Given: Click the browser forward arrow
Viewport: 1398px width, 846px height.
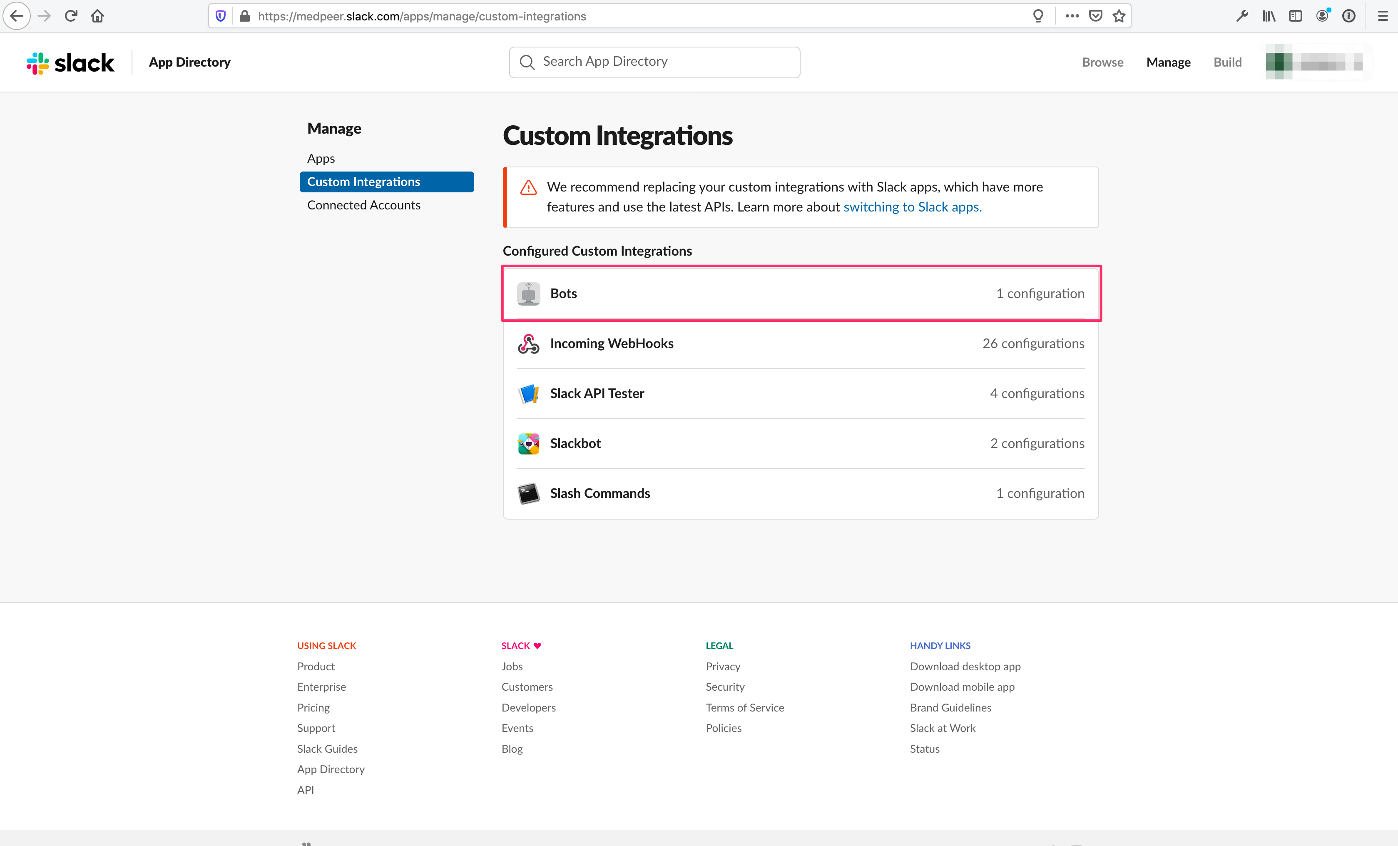Looking at the screenshot, I should pos(44,16).
